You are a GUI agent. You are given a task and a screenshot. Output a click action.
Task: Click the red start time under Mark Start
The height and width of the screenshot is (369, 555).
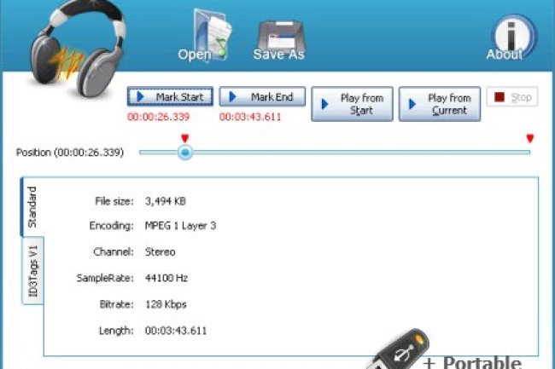click(159, 117)
